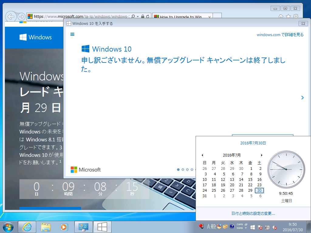Image resolution: width=311 pixels, height=233 pixels.
Task: Click the lock security icon in the address bar
Action: point(143,16)
